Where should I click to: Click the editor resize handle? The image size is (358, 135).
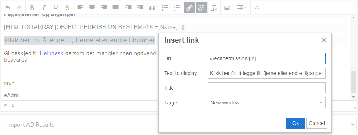[354, 109]
